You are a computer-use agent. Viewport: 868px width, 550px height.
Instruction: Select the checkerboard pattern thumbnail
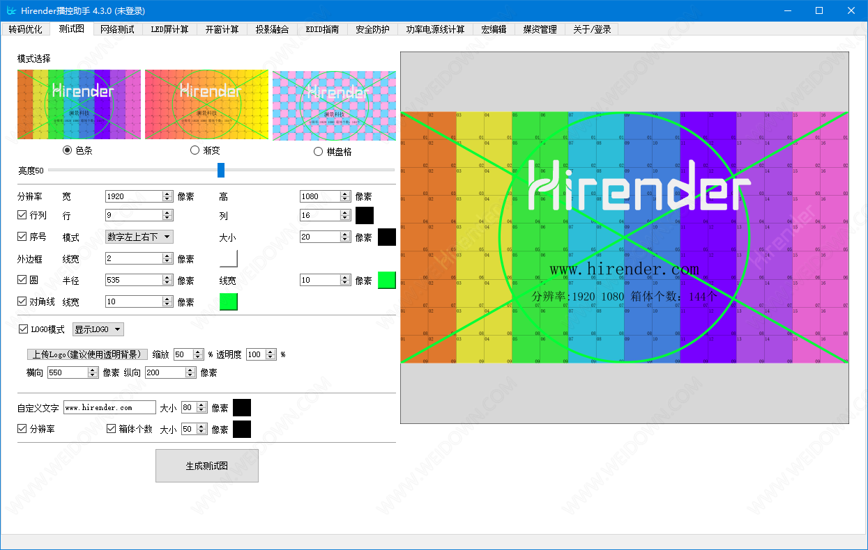pyautogui.click(x=334, y=104)
